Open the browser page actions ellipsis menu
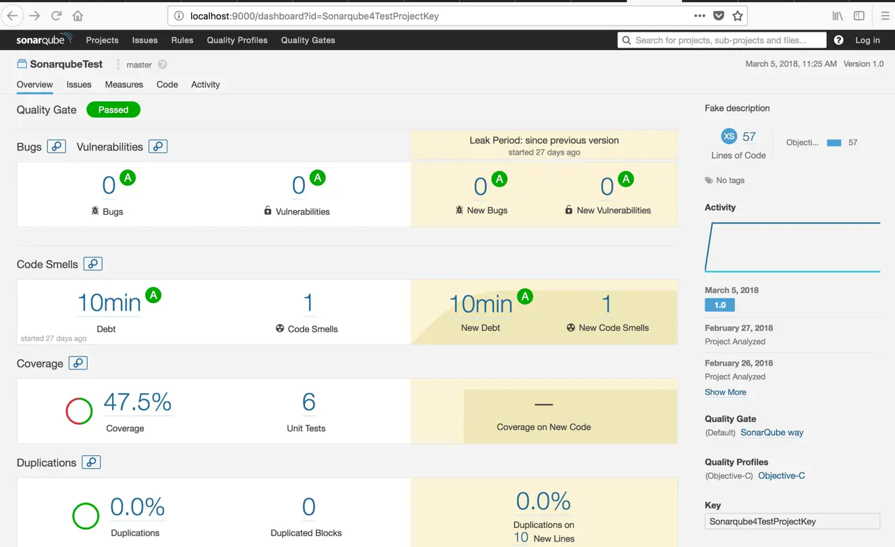This screenshot has height=547, width=895. pos(700,16)
